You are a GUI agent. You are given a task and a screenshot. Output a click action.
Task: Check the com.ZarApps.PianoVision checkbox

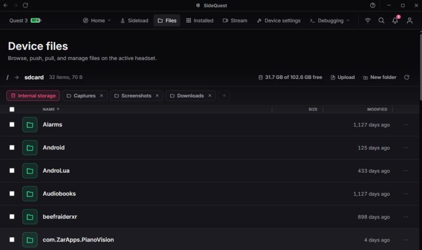12,239
